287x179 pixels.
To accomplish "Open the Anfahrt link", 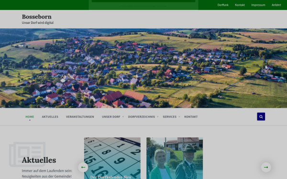I will [x=276, y=5].
